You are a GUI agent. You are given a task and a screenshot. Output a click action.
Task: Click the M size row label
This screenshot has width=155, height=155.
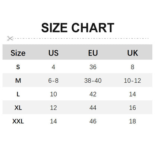(x=18, y=80)
